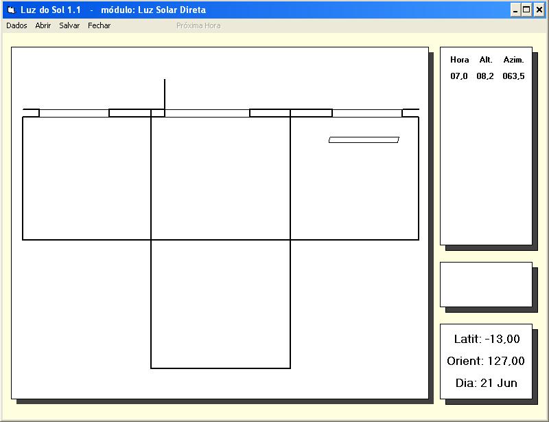Screen dimensions: 549x422
Task: Click the Orient: 127,00 text
Action: click(486, 361)
